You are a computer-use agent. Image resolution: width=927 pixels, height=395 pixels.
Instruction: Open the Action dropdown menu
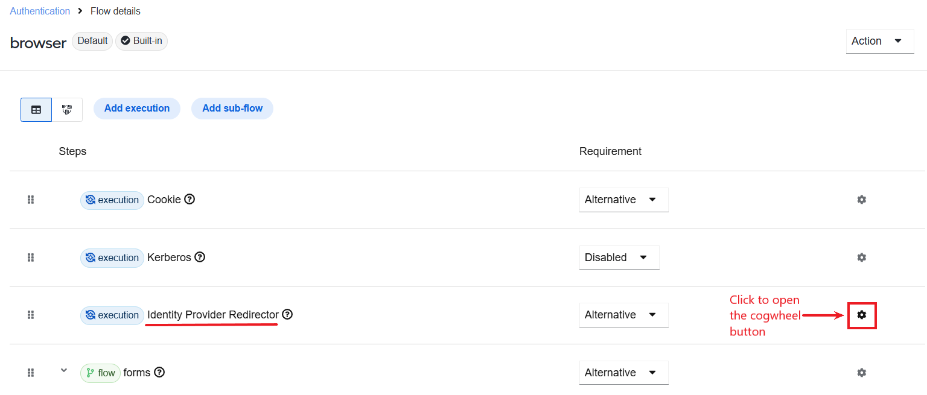880,41
